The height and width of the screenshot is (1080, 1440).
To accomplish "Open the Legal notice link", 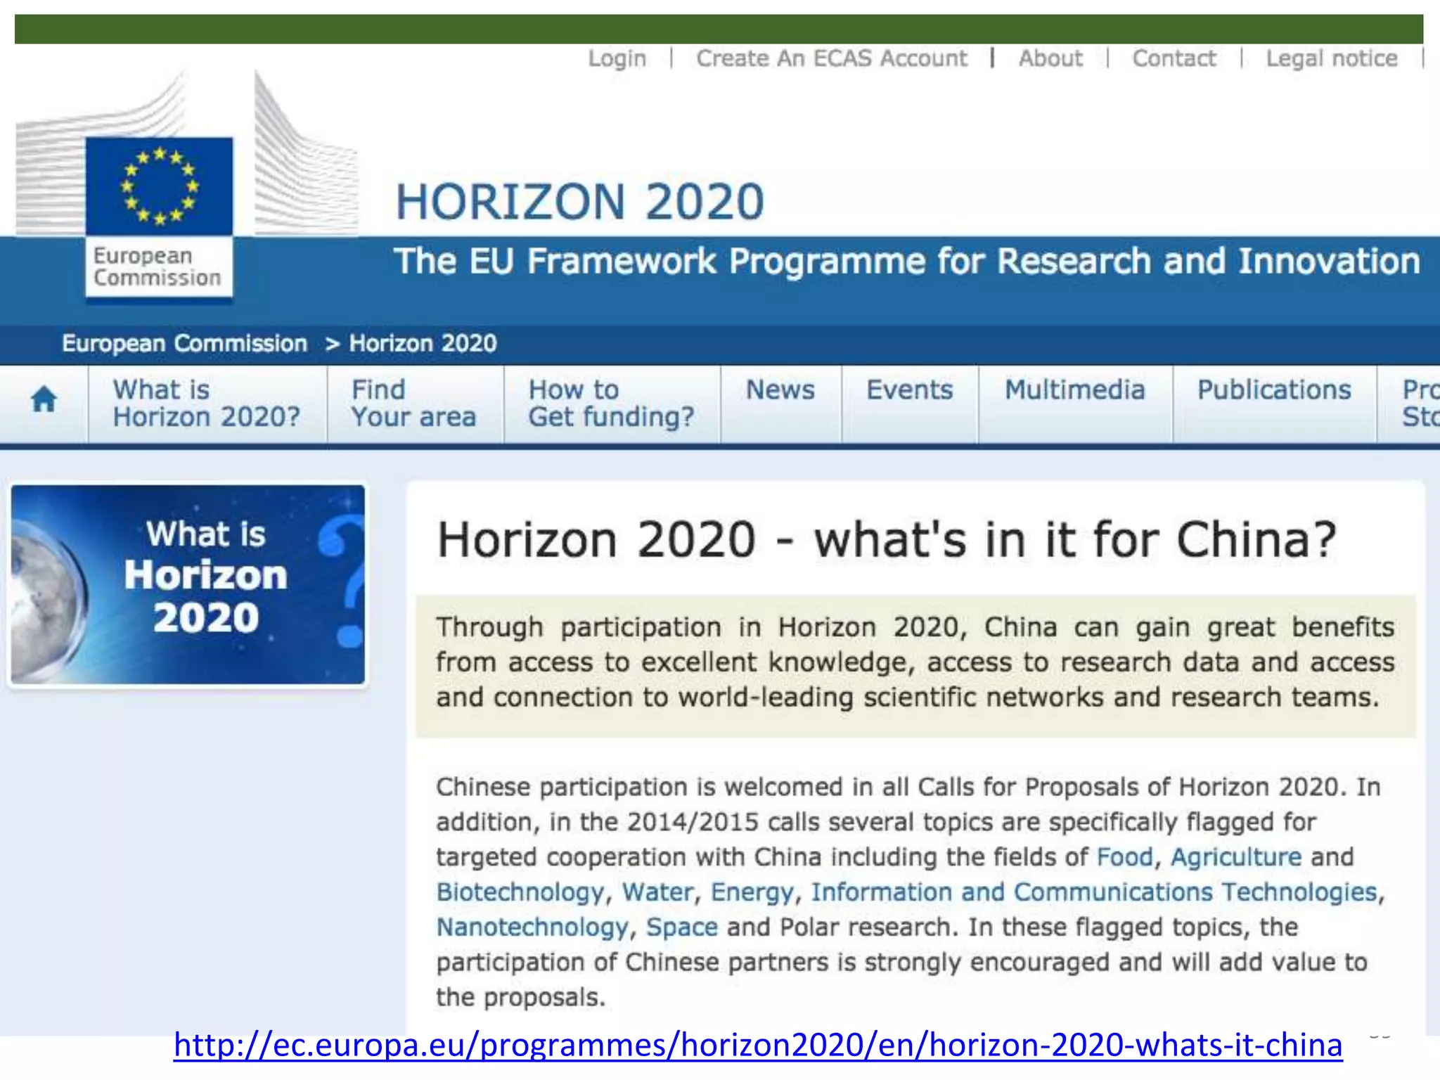I will pyautogui.click(x=1331, y=58).
